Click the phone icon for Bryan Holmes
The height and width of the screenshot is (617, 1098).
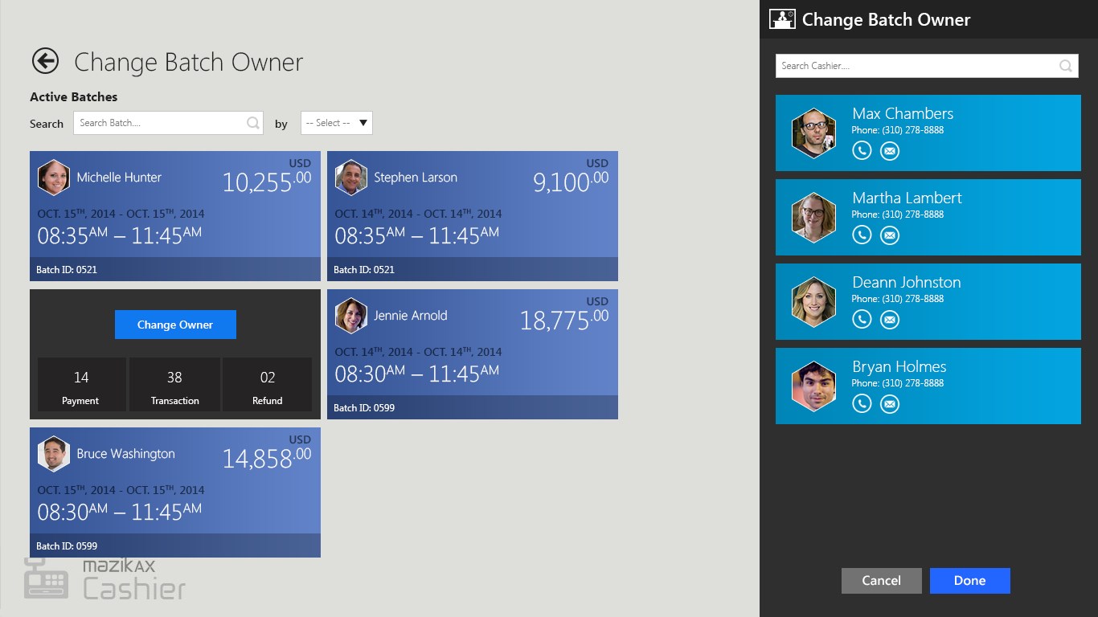click(862, 403)
